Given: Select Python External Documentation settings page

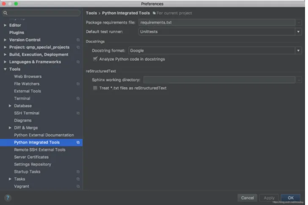Looking at the screenshot, I should (x=44, y=135).
